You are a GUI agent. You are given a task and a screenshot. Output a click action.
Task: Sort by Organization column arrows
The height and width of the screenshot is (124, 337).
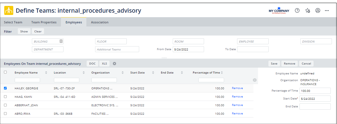(122, 73)
